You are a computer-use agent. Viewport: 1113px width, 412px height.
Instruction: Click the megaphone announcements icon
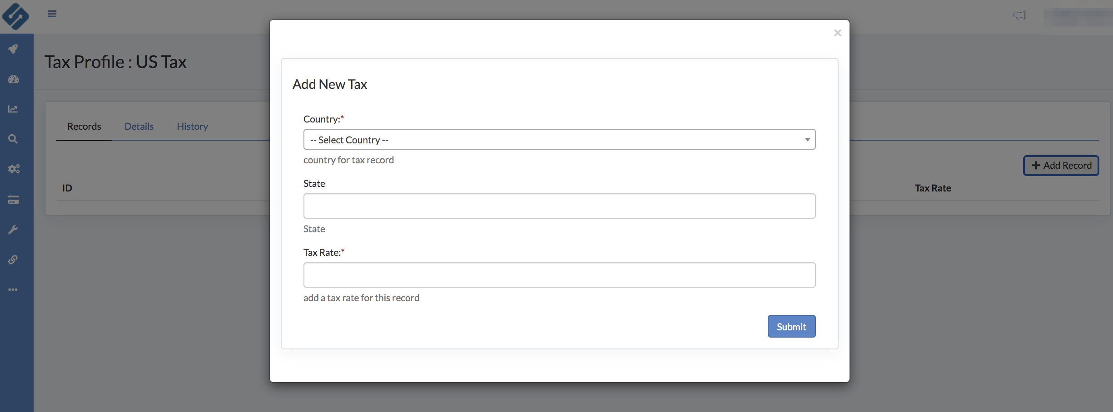(x=1019, y=15)
